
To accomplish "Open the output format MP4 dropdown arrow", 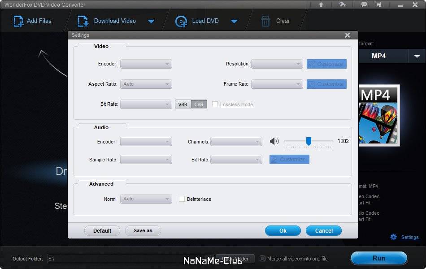I will coord(417,56).
